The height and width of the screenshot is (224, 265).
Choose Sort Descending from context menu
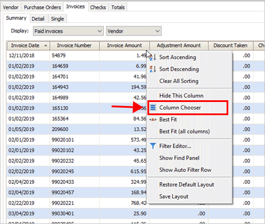[189, 69]
